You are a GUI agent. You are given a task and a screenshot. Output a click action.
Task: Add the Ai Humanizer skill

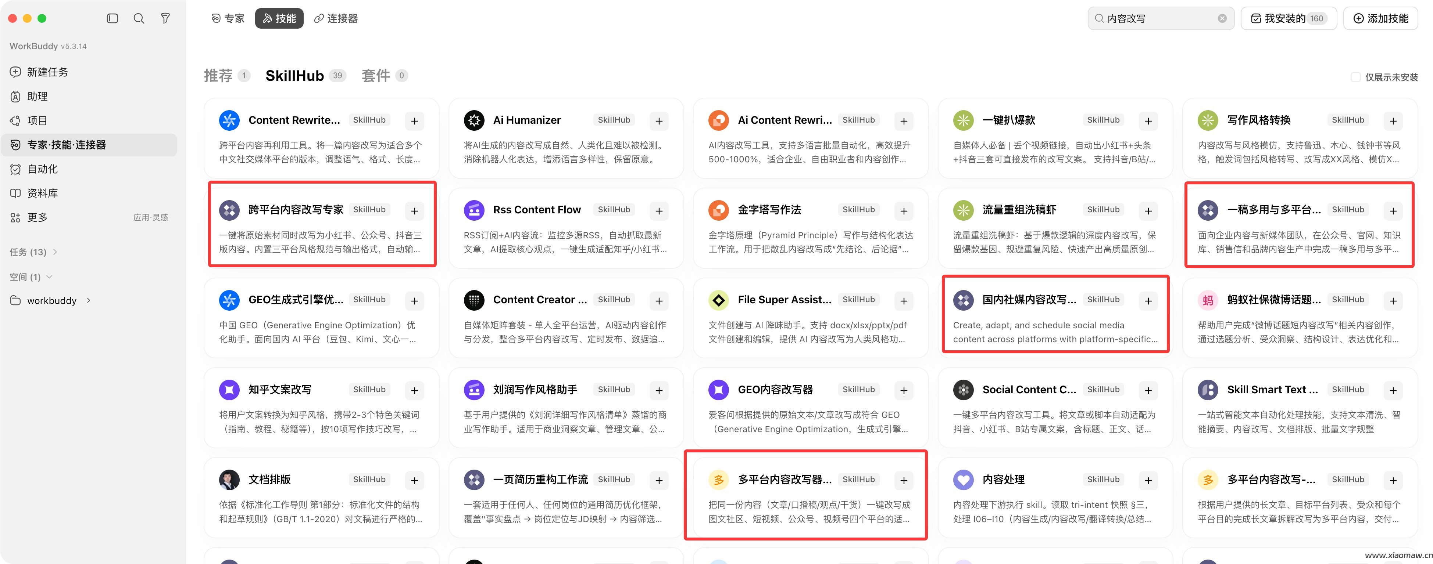point(659,120)
